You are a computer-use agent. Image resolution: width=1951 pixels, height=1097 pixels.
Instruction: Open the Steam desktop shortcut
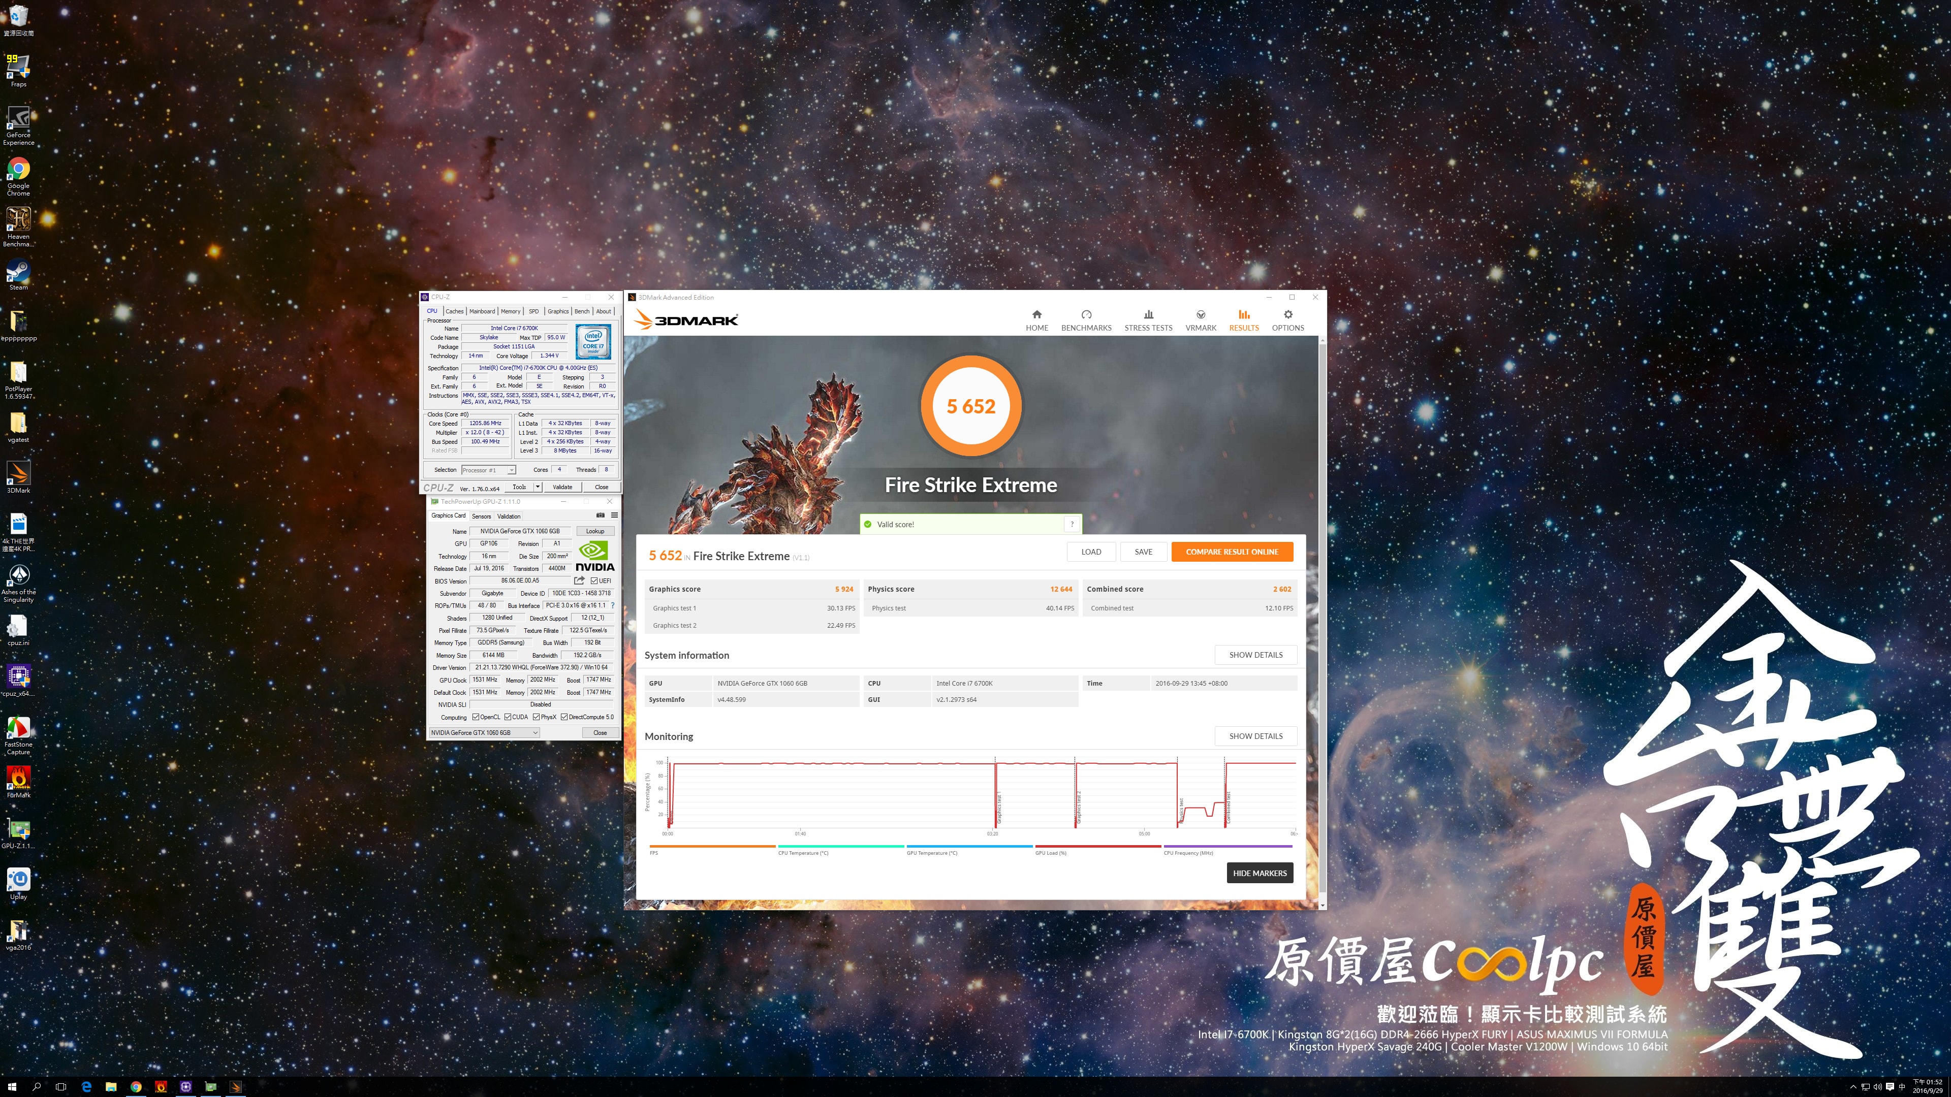[x=18, y=274]
